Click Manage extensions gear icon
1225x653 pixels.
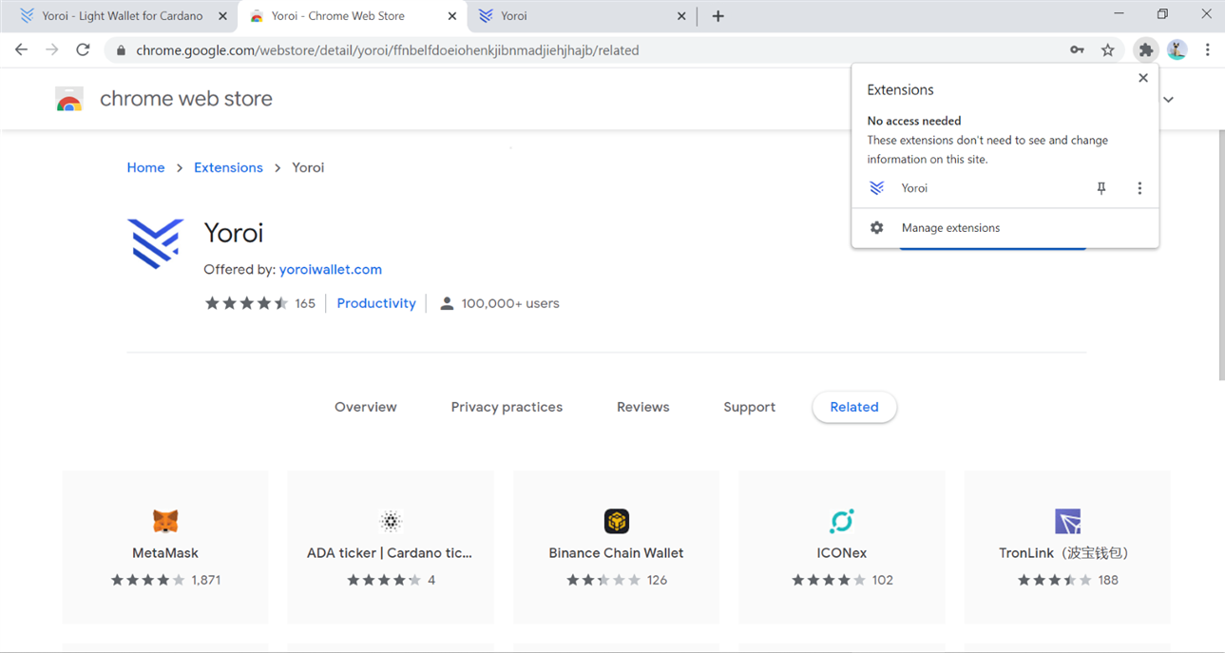(x=876, y=228)
